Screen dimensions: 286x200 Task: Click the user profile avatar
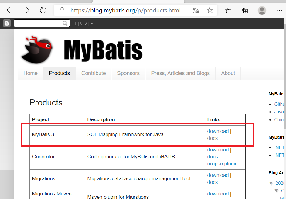pyautogui.click(x=262, y=10)
